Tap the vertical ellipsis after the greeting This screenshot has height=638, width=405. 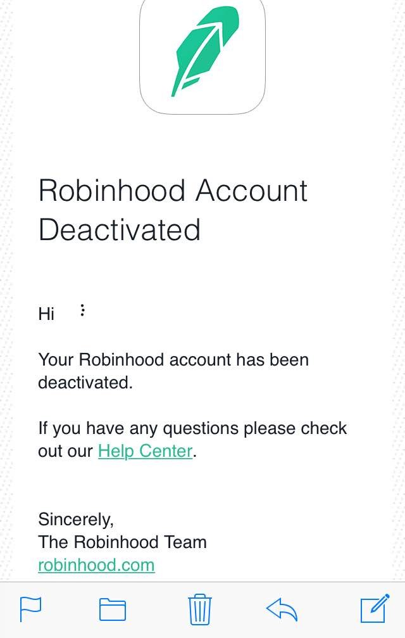tap(82, 310)
